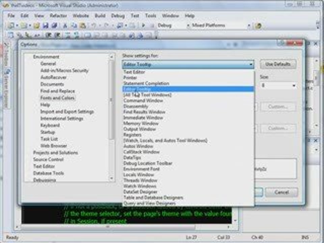This screenshot has height=243, width=324.
Task: Click the Add New Item toolbar icon
Action: (x=24, y=25)
